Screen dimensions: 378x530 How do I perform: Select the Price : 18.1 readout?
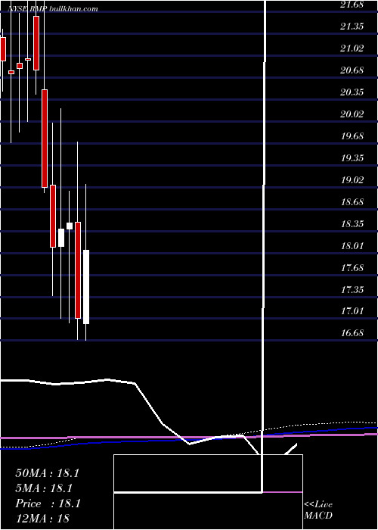(x=48, y=503)
